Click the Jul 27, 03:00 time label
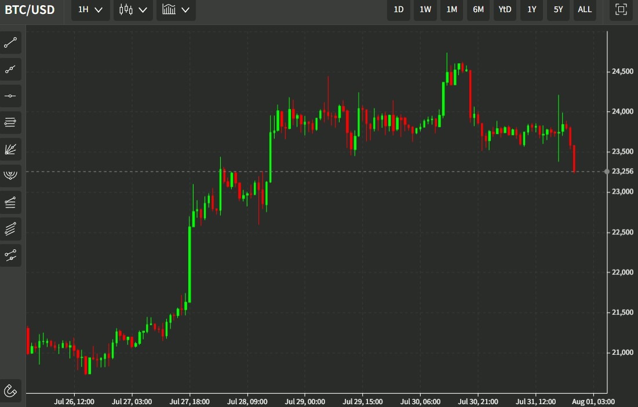Screen dimensions: 638x407 point(132,402)
